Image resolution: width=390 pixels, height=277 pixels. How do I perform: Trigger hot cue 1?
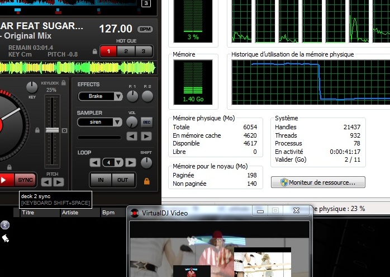click(108, 51)
